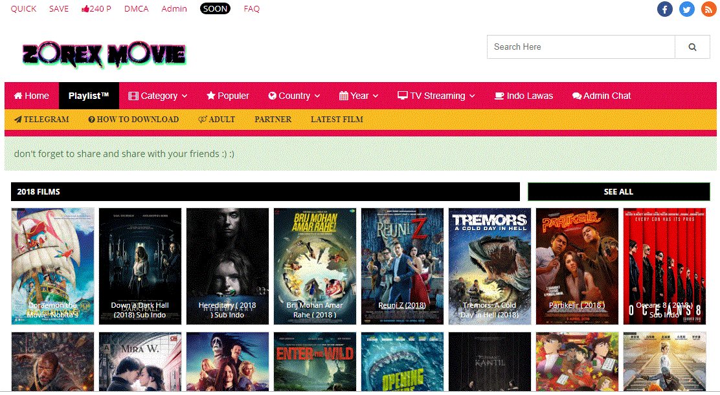Click the question mark icon beside HOW TO DOWNLOAD
The image size is (720, 395).
click(x=91, y=120)
